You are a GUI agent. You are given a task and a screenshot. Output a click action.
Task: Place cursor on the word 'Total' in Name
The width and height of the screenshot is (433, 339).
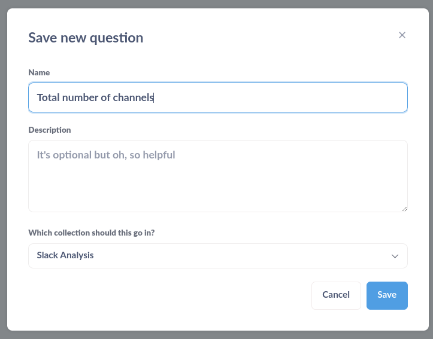tap(49, 97)
